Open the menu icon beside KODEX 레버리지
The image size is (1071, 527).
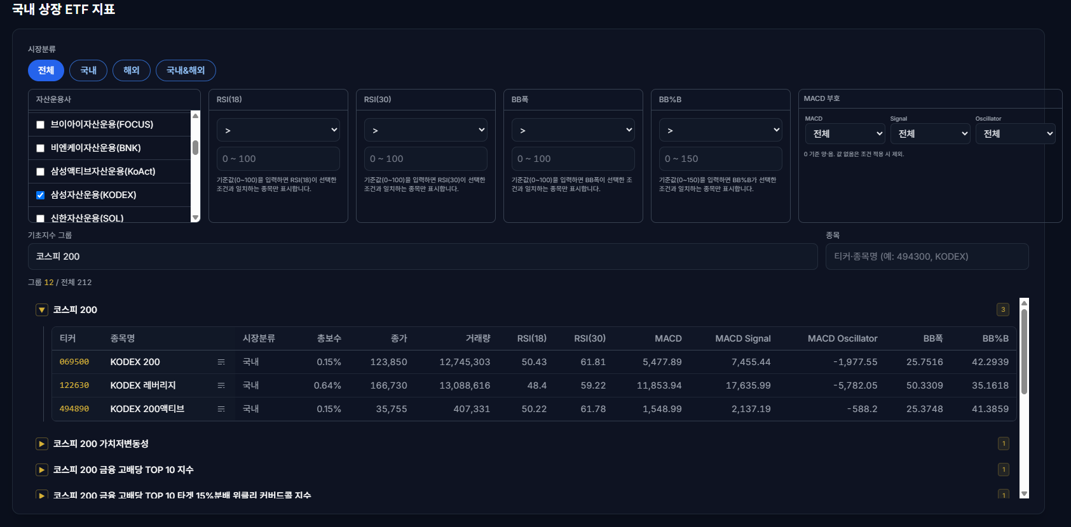tap(221, 385)
